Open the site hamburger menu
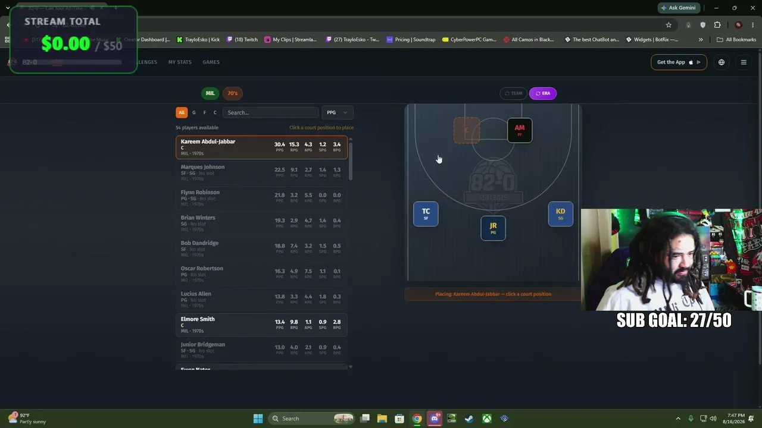Screen dimensions: 762x428 [x=744, y=62]
